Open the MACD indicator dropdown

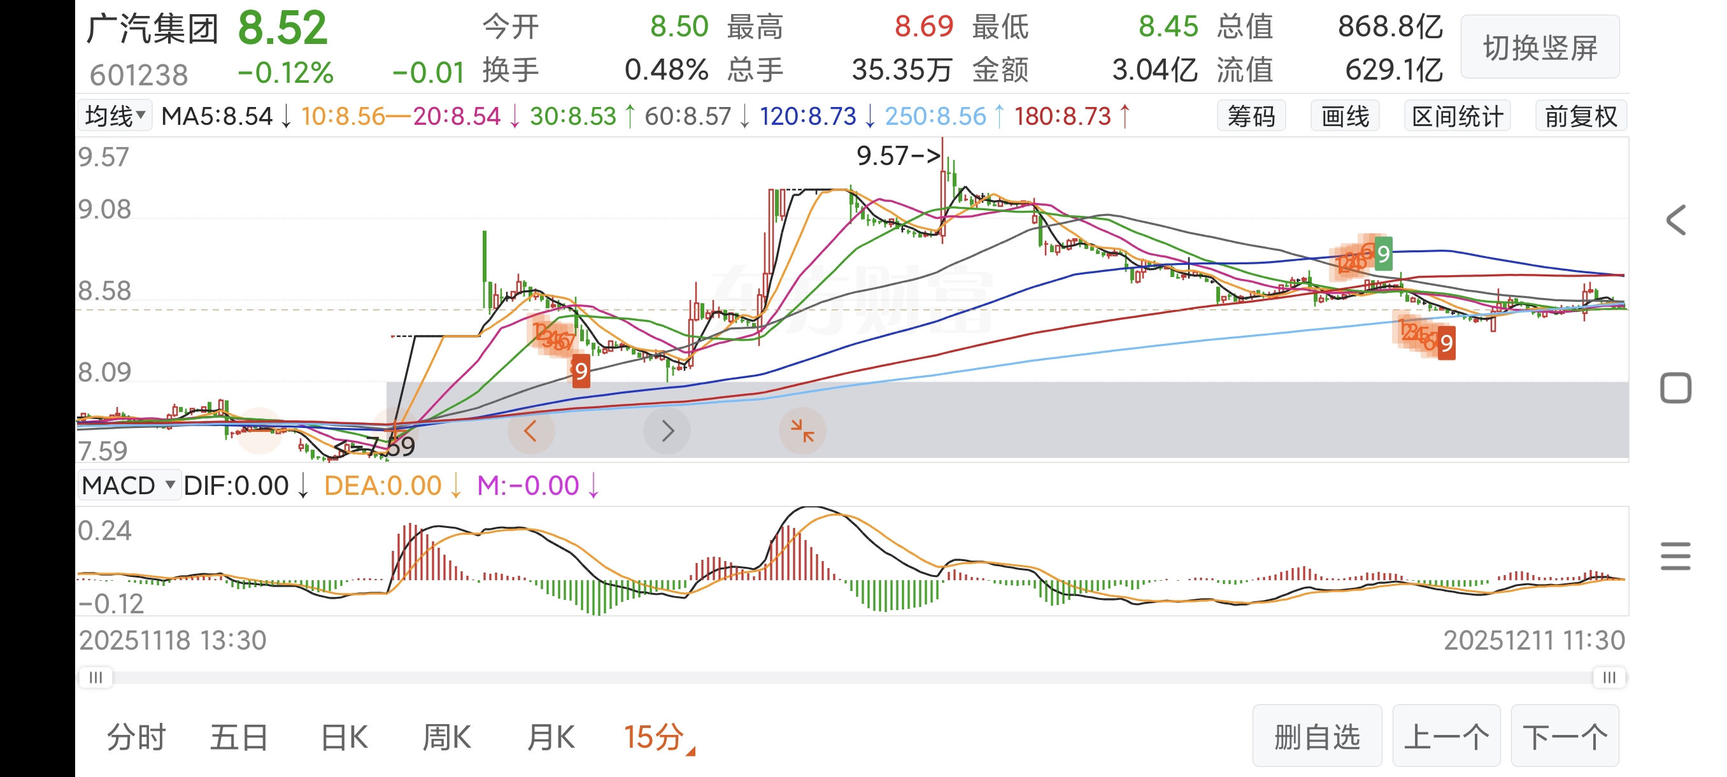tap(129, 485)
